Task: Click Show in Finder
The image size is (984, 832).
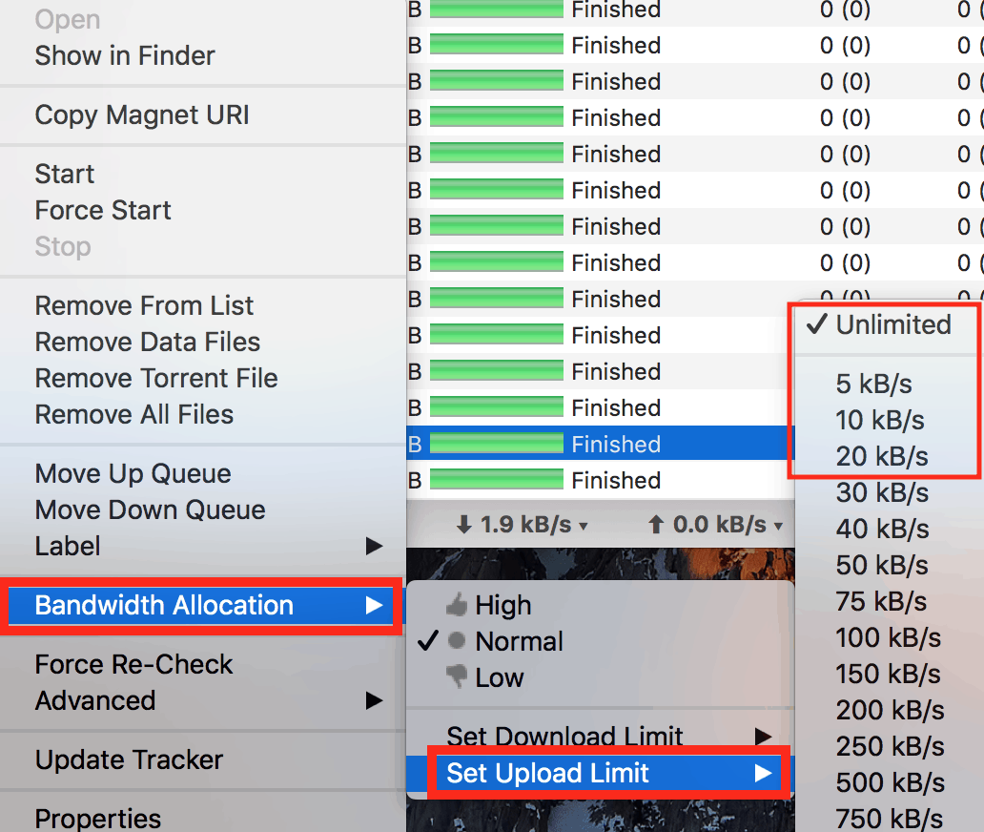Action: pos(125,55)
